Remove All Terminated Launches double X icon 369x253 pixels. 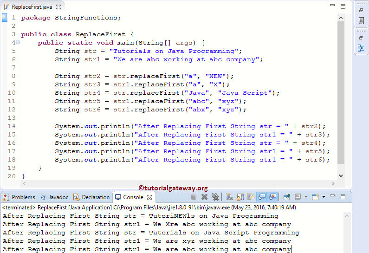tap(215, 197)
